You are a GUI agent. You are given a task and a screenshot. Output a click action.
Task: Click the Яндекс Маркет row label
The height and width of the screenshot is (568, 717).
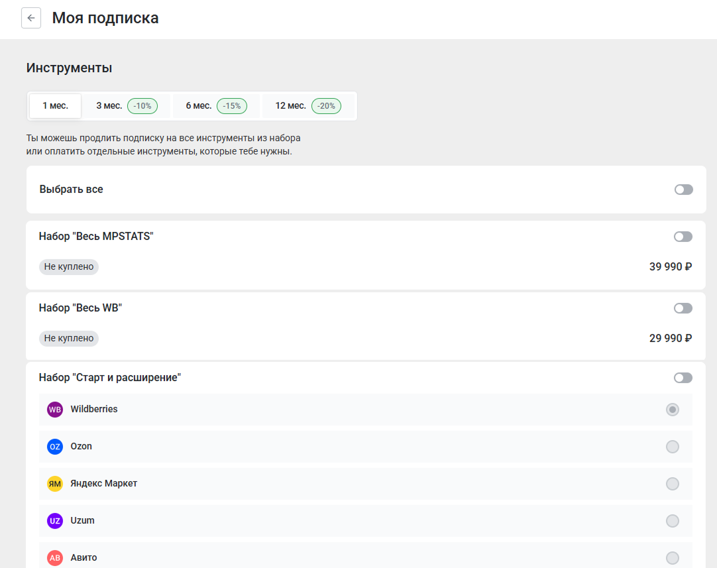(104, 483)
